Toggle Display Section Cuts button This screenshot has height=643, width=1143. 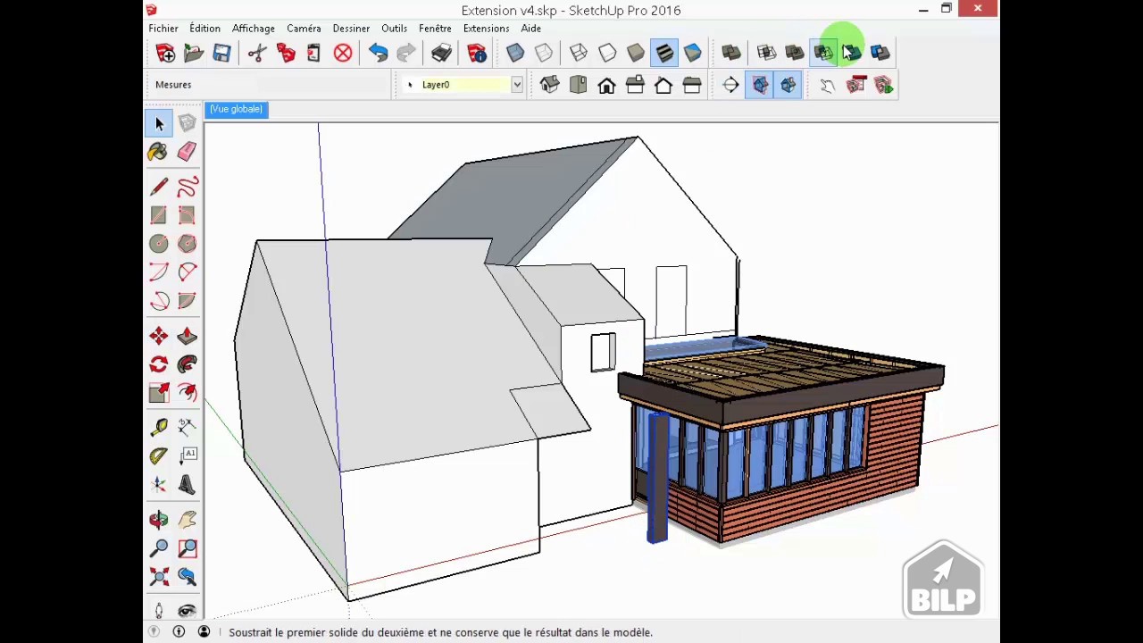pyautogui.click(x=788, y=85)
